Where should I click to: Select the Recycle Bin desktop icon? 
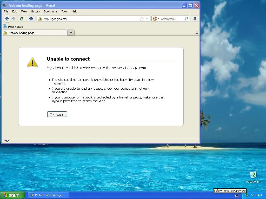(253, 177)
